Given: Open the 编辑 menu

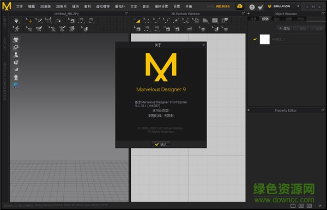Looking at the screenshot, I should click(x=32, y=7).
